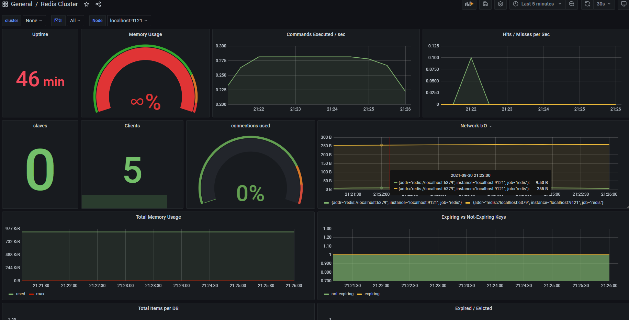Toggle the max series legend
This screenshot has width=629, height=320.
click(x=40, y=294)
